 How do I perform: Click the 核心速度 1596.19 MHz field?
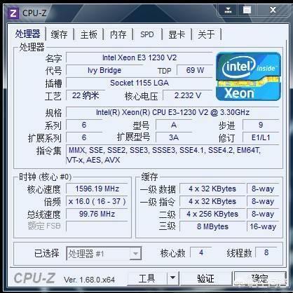pos(97,189)
